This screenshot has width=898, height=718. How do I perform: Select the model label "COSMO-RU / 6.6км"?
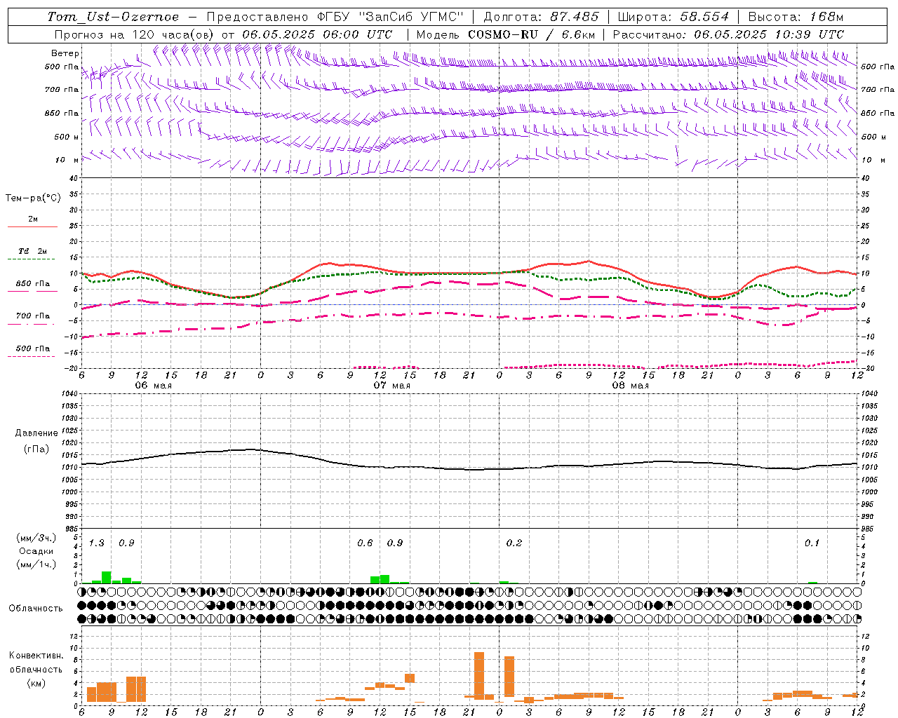tap(532, 34)
